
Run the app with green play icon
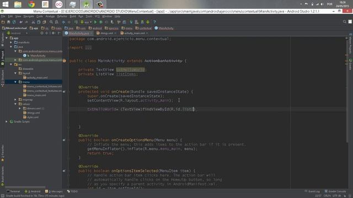95,22
